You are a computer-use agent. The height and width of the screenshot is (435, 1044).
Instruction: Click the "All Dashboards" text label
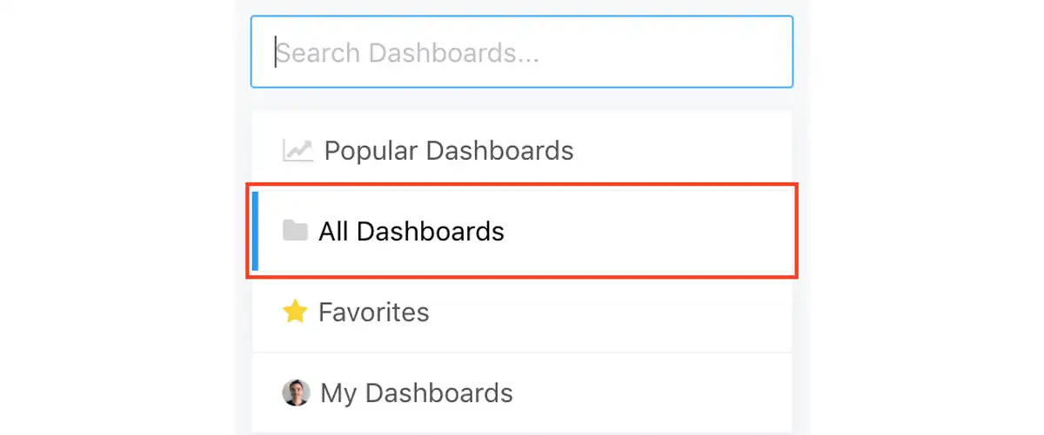click(x=412, y=231)
